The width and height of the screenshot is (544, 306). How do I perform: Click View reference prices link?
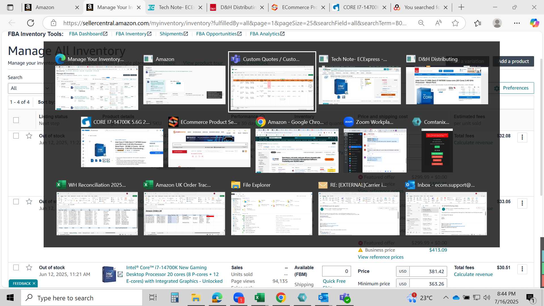381,257
